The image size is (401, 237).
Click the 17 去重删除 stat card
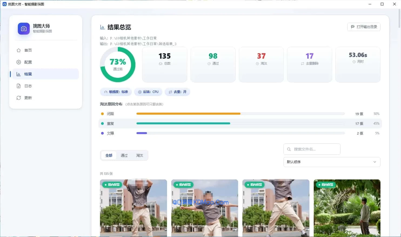[x=309, y=65]
